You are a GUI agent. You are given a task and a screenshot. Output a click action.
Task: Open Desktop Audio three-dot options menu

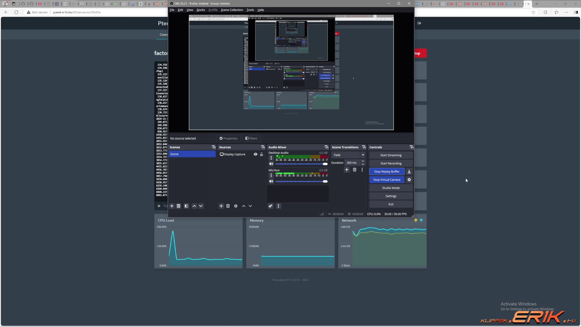pos(271,158)
